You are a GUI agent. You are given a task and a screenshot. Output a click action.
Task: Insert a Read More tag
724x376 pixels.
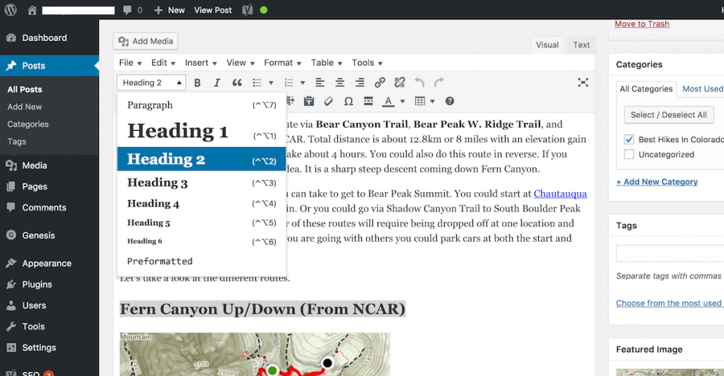click(368, 101)
